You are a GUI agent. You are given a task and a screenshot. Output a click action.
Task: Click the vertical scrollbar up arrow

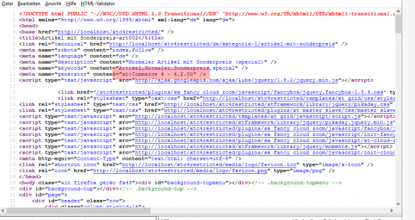coord(398,12)
